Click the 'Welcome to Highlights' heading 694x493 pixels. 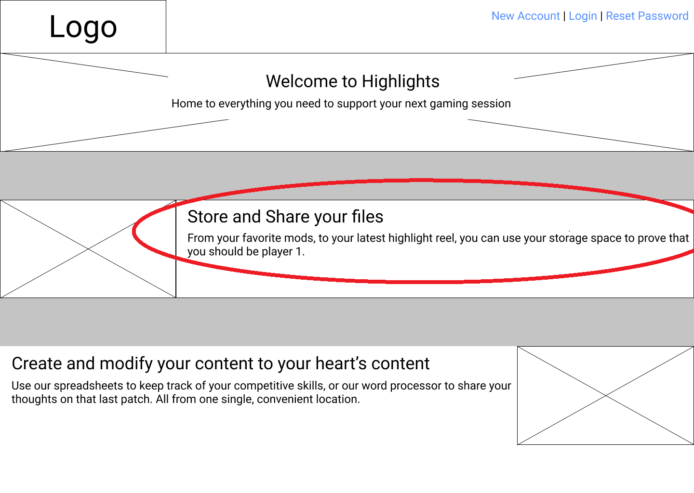[353, 81]
